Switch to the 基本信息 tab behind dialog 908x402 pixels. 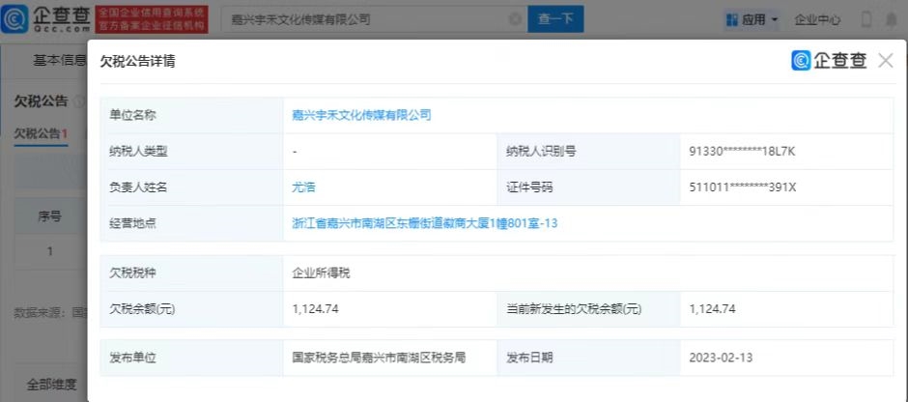[x=59, y=60]
